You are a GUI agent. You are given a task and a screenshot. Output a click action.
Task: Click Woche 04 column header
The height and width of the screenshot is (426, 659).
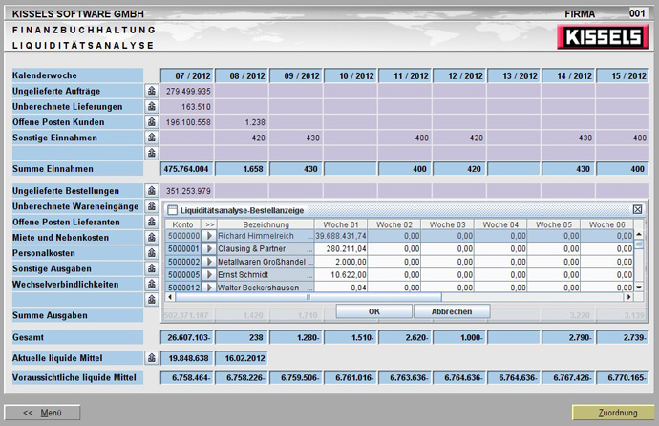(500, 224)
